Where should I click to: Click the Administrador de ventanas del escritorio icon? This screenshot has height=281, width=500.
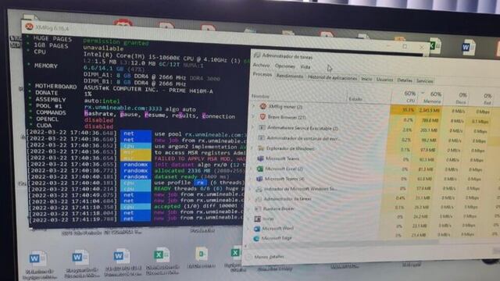point(262,138)
